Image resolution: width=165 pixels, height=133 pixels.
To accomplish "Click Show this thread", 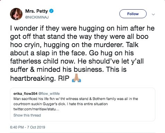I will 27,115.
